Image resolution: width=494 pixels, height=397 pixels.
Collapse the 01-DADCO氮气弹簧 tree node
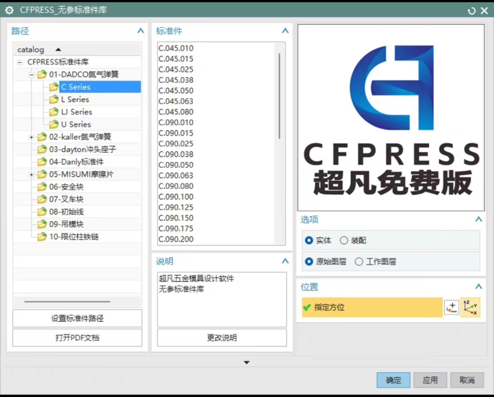coord(31,75)
